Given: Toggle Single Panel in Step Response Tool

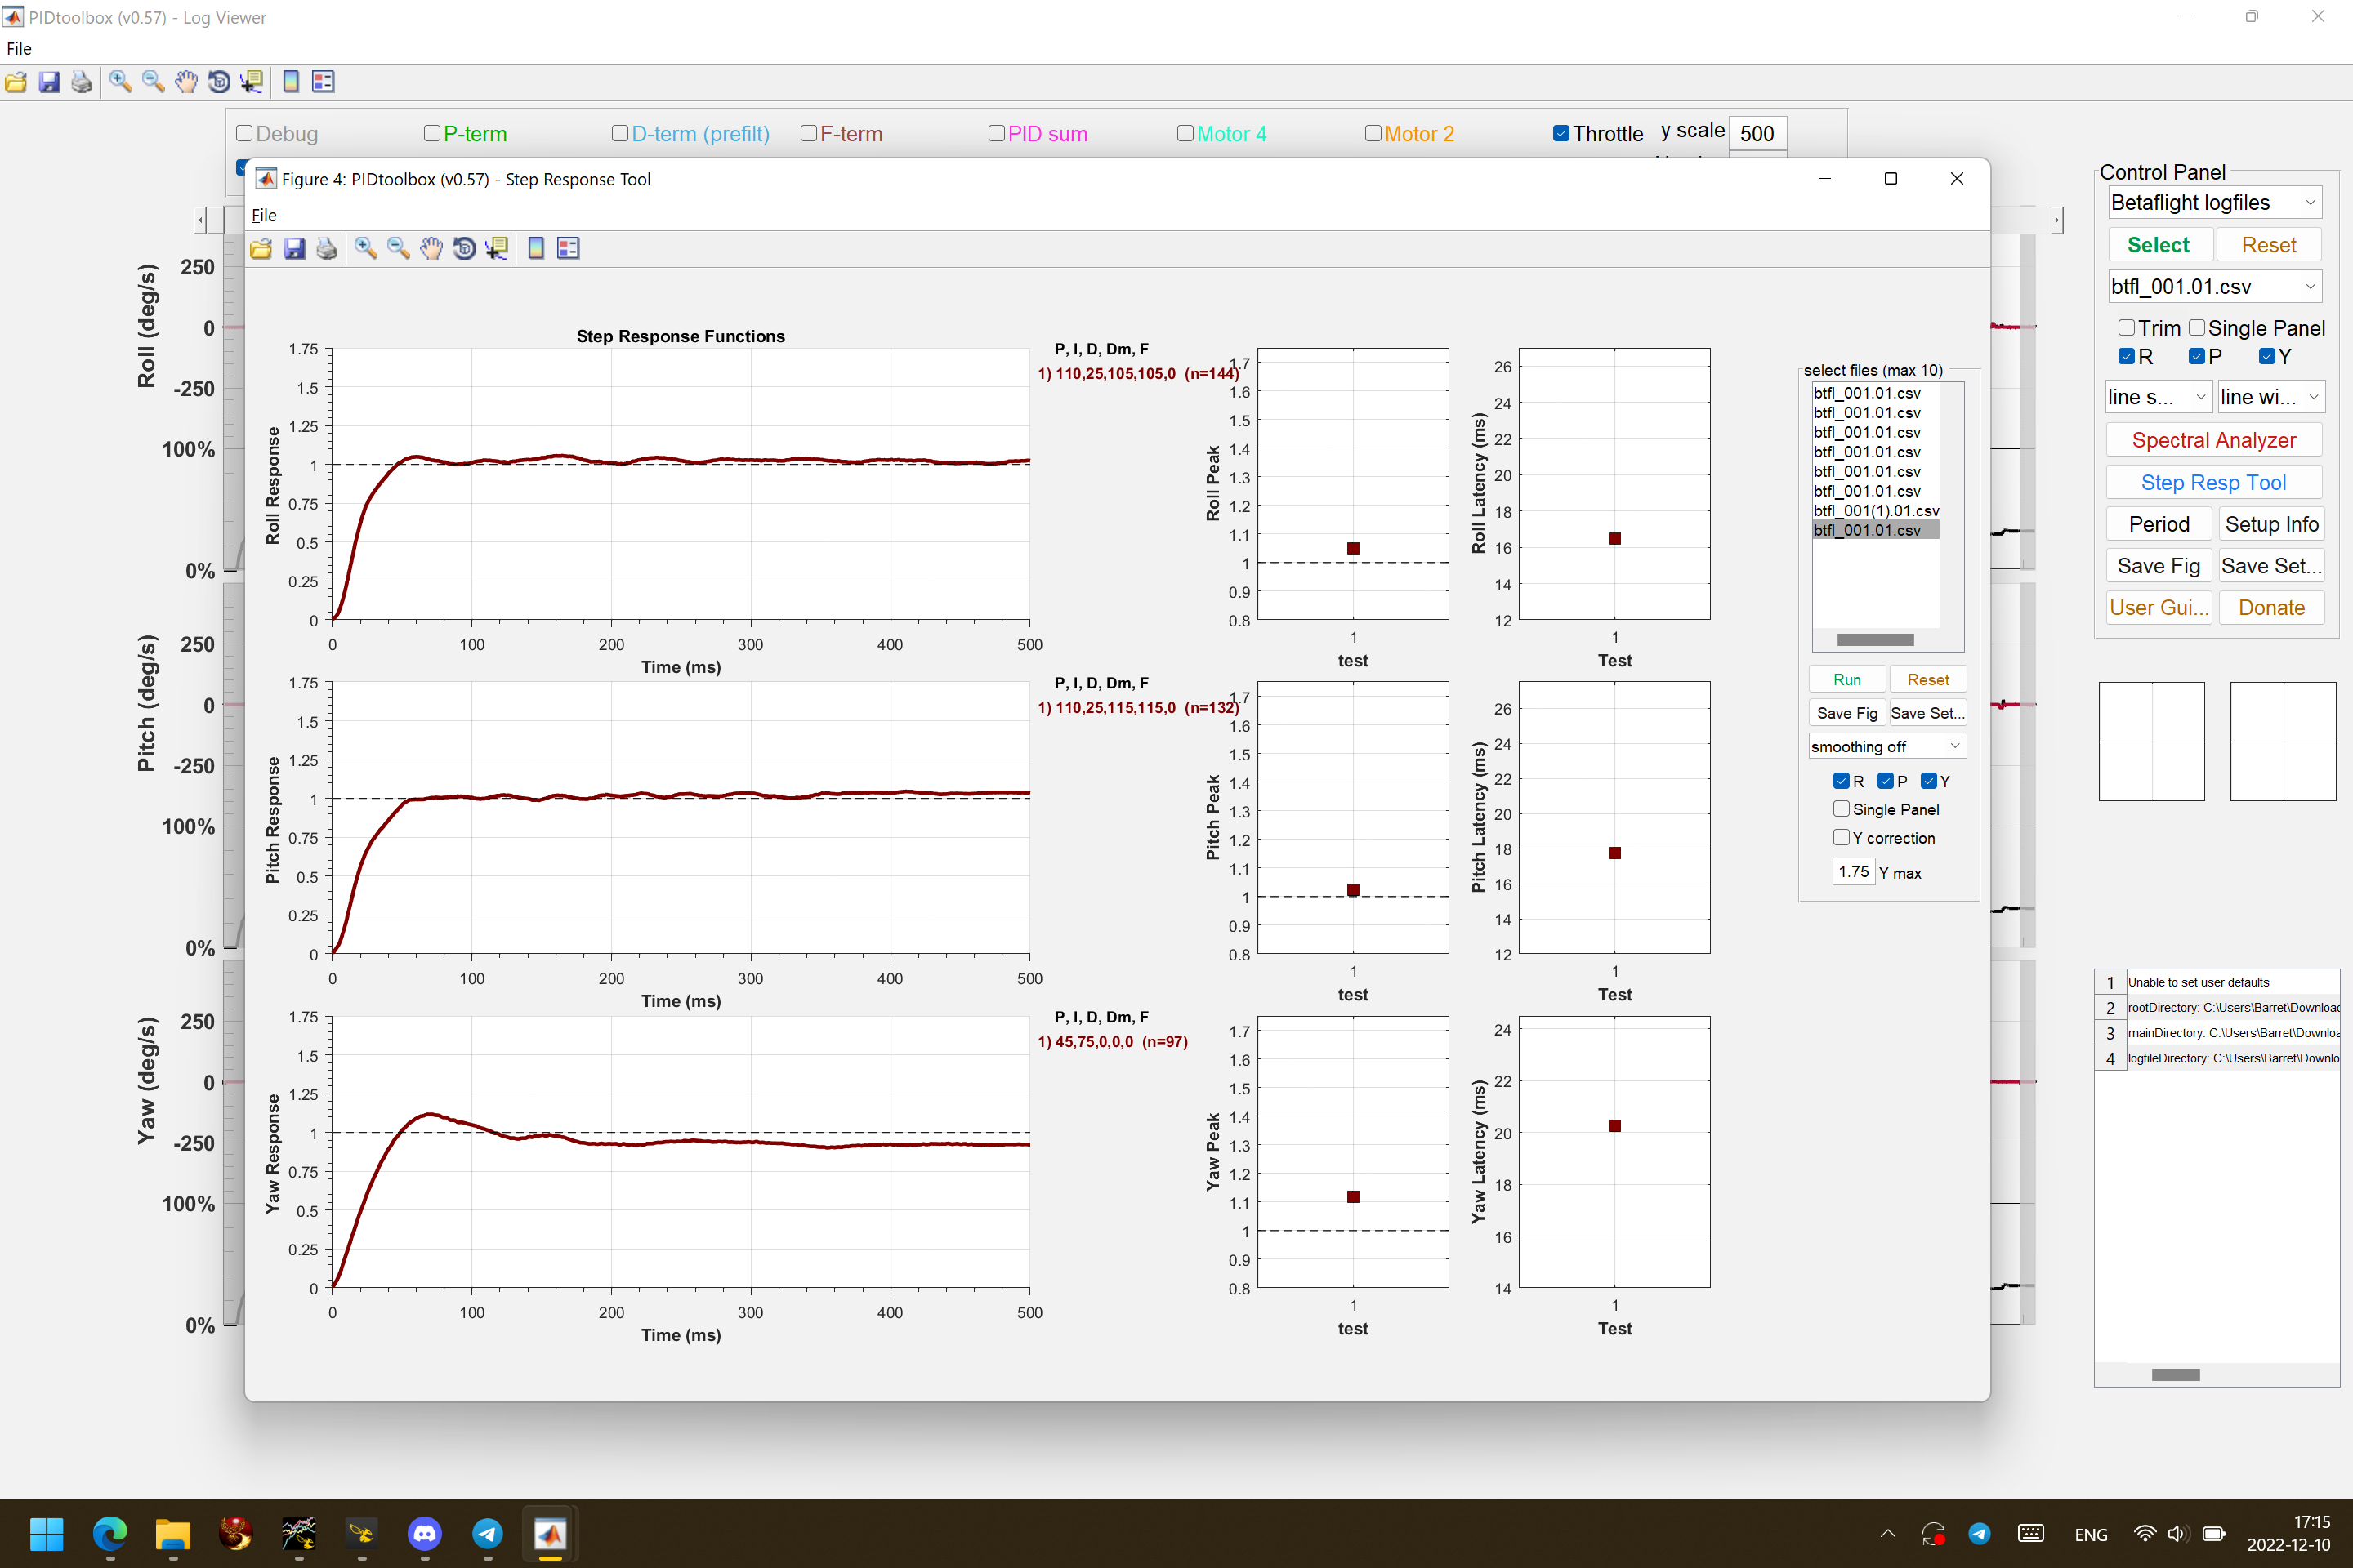Looking at the screenshot, I should point(1841,808).
